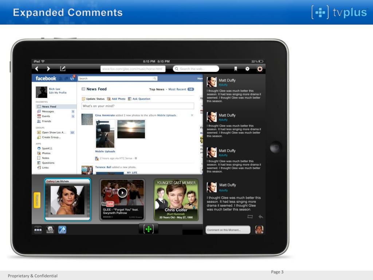The width and height of the screenshot is (373, 280).
Task: Tap the user avatar beside comment field
Action: (259, 230)
